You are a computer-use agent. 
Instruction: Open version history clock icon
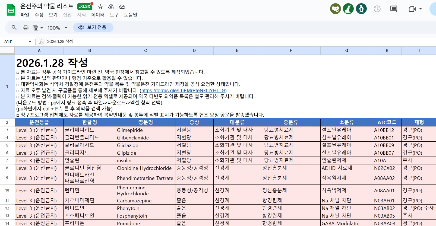pos(377,9)
